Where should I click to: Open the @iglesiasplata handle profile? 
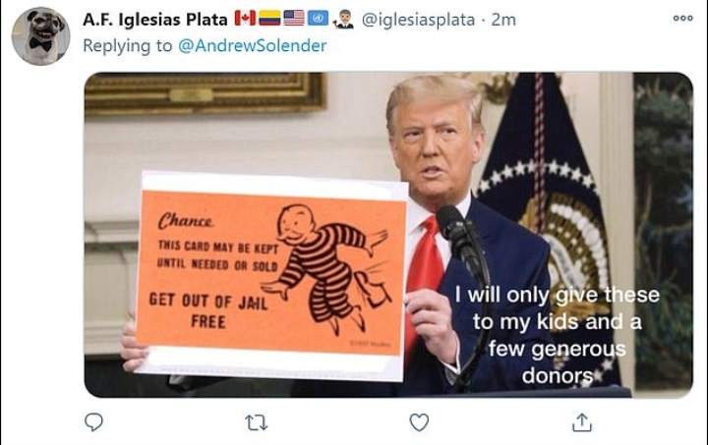(418, 20)
